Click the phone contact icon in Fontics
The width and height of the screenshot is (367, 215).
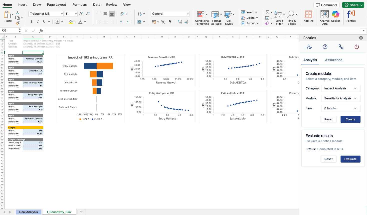(x=341, y=47)
